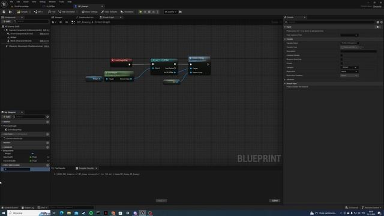Click the Event BeginPlay node header
384x216 pixels.
point(121,60)
